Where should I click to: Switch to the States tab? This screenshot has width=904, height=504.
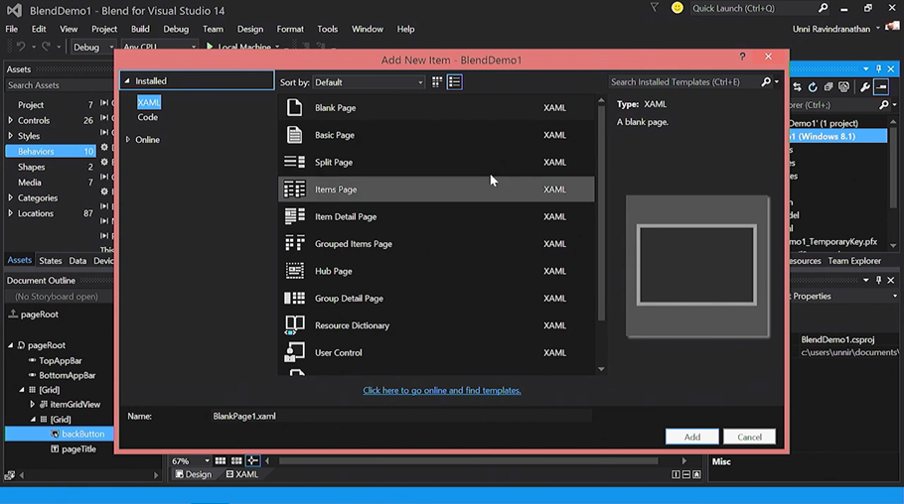[x=50, y=260]
